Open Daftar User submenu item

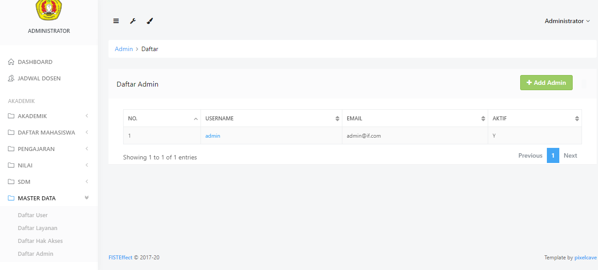[33, 215]
